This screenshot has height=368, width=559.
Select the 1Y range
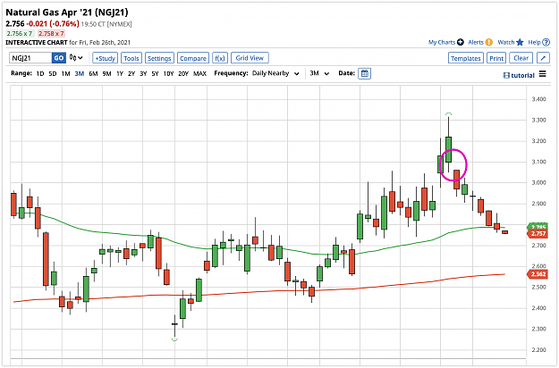click(x=120, y=73)
